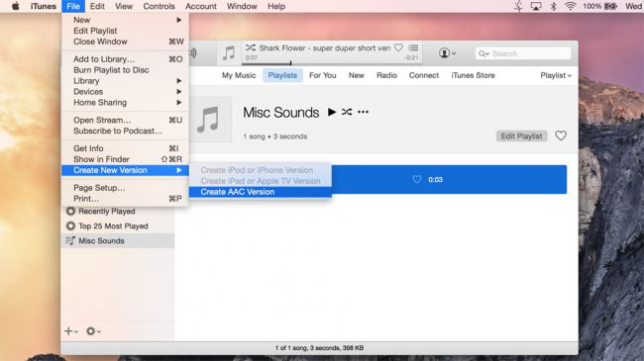644x361 pixels.
Task: Click the "1 of 1 song, 3 seconds, 398 KB" status text
Action: (x=319, y=348)
